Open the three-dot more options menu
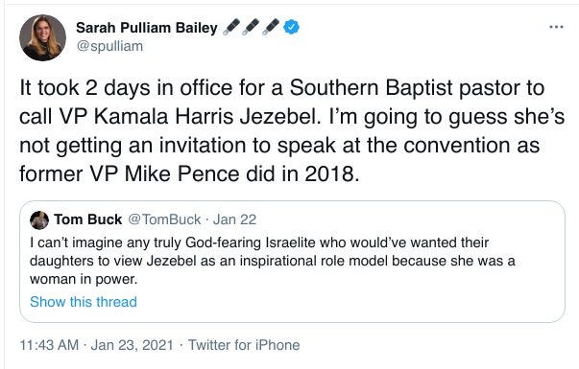Image resolution: width=579 pixels, height=369 pixels. [x=556, y=27]
